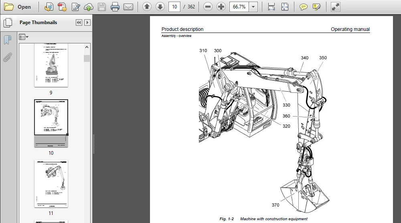Click the page 10 thumbnail resize handle
401x223 pixels.
coord(67,135)
